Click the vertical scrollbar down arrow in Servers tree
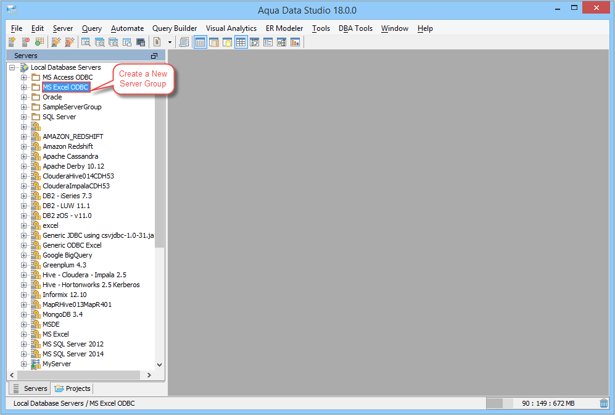This screenshot has width=615, height=415. pyautogui.click(x=159, y=365)
